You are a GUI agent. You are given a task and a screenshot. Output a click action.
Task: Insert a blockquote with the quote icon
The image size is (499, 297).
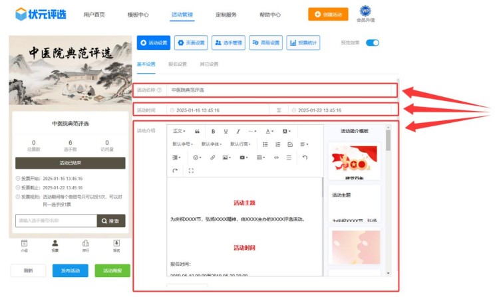pos(197,132)
